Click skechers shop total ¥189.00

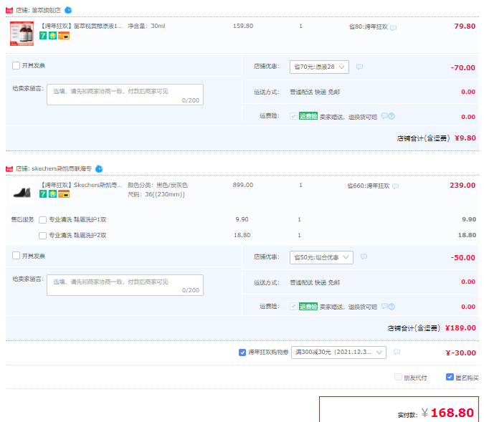[x=460, y=328]
